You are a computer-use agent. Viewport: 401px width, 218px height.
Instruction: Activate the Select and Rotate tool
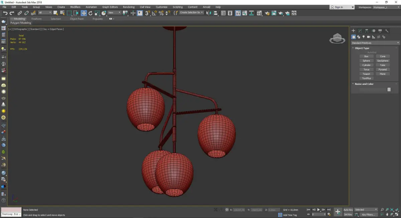pyautogui.click(x=90, y=13)
